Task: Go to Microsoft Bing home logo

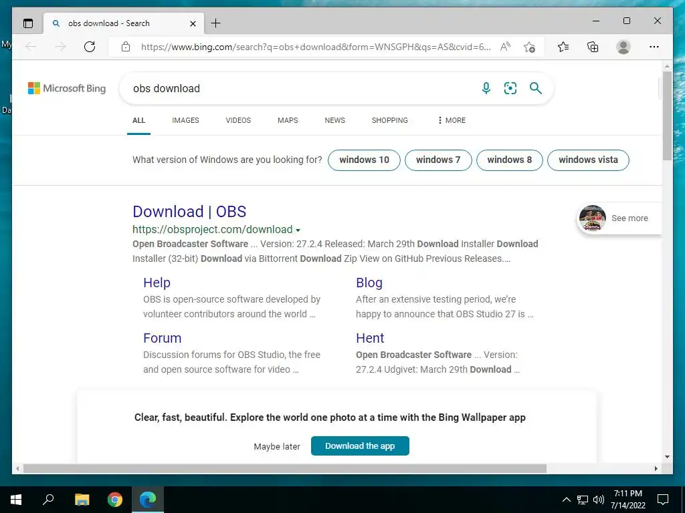Action: (67, 88)
